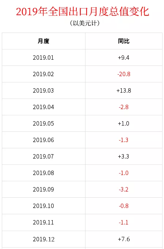Click the red -20.8 value
This screenshot has height=249, width=164.
pos(124,74)
